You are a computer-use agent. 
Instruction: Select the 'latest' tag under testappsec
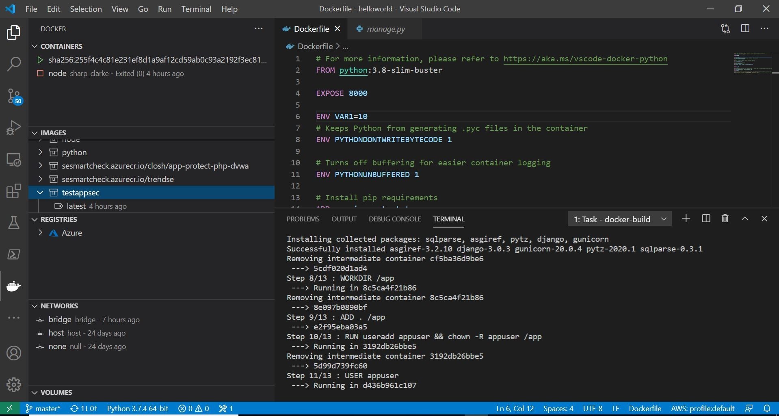151,206
